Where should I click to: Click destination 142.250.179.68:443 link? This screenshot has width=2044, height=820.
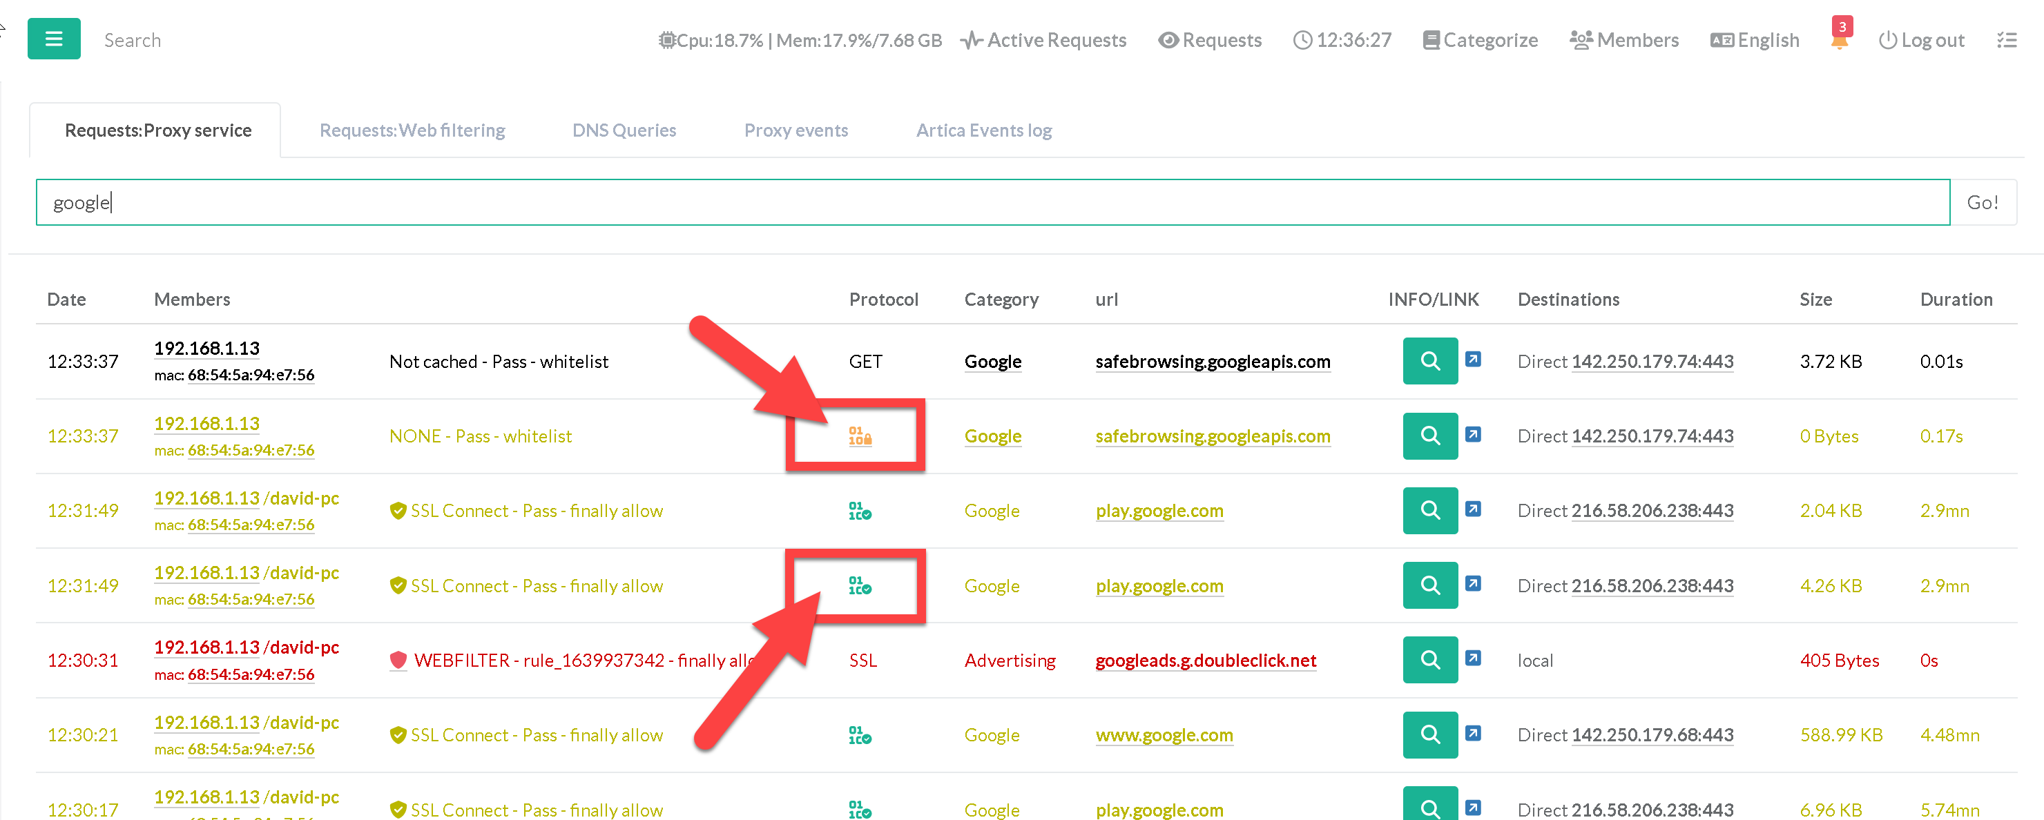[1652, 734]
